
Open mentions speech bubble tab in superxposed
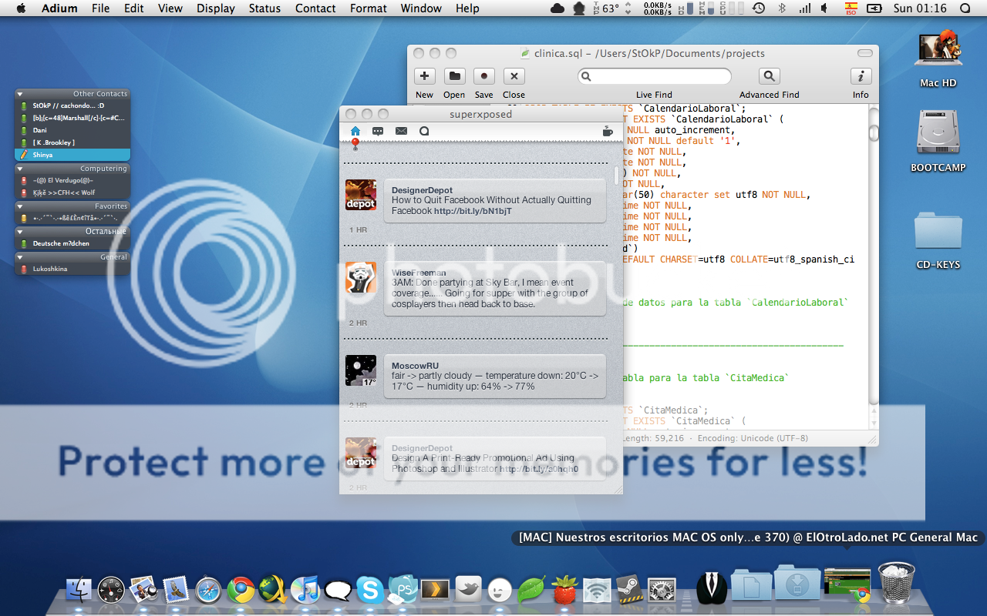378,131
